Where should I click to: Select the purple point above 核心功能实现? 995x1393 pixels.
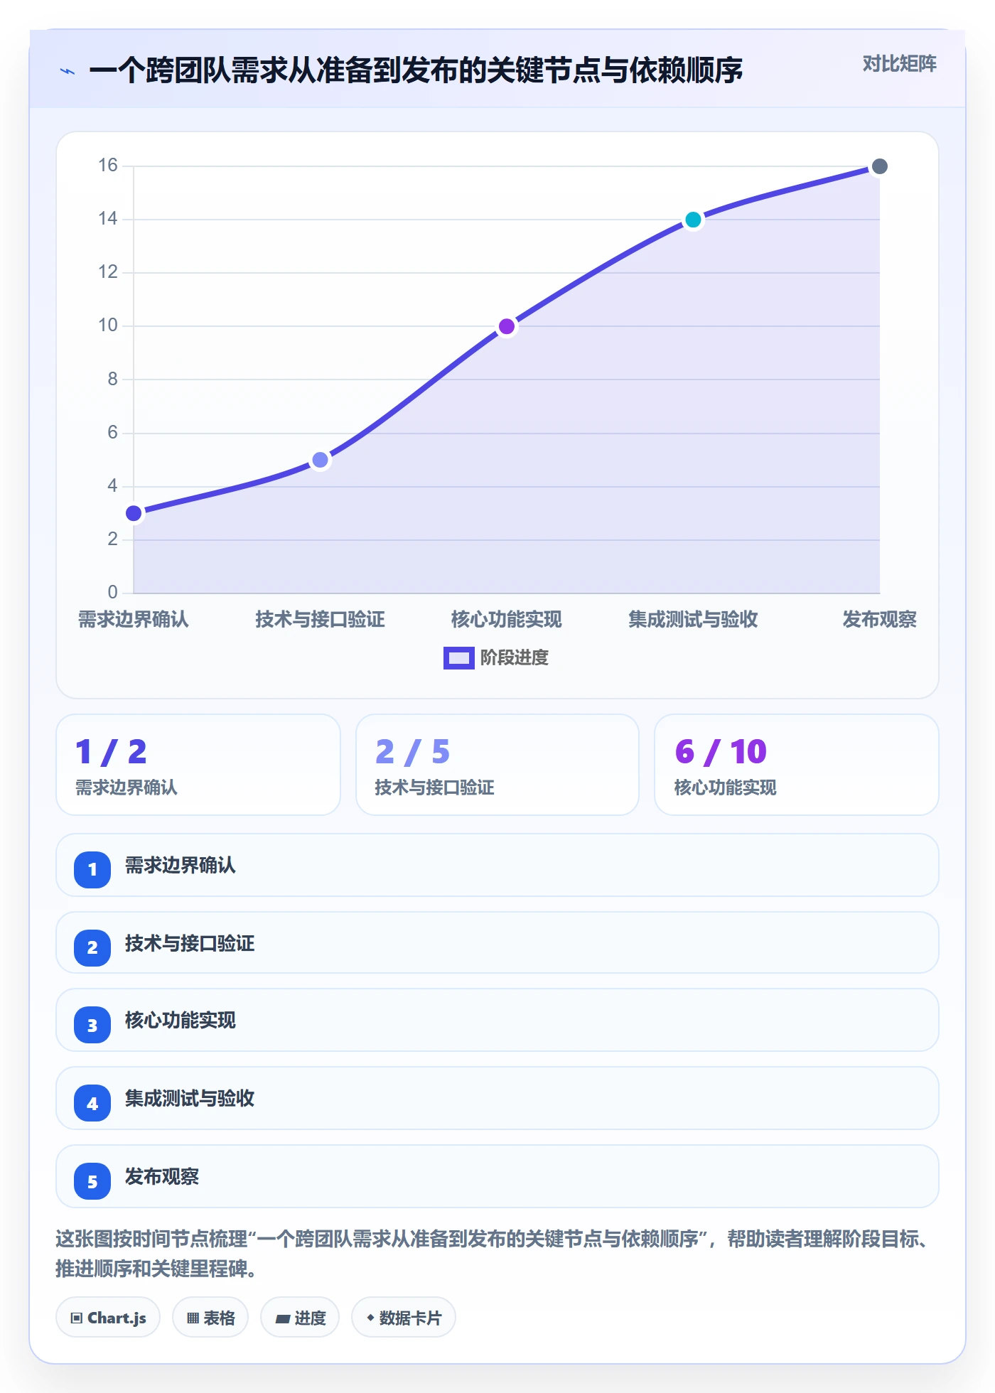(x=507, y=326)
